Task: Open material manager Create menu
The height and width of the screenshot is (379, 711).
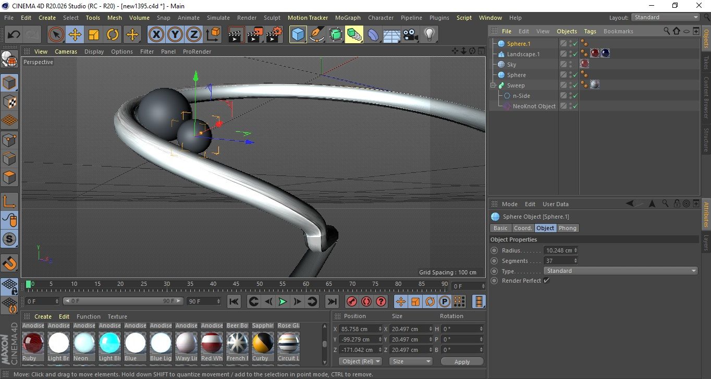Action: tap(43, 317)
